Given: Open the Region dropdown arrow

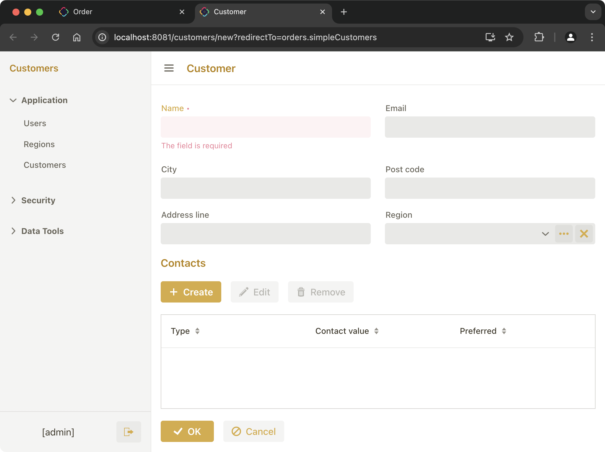Looking at the screenshot, I should (x=545, y=234).
